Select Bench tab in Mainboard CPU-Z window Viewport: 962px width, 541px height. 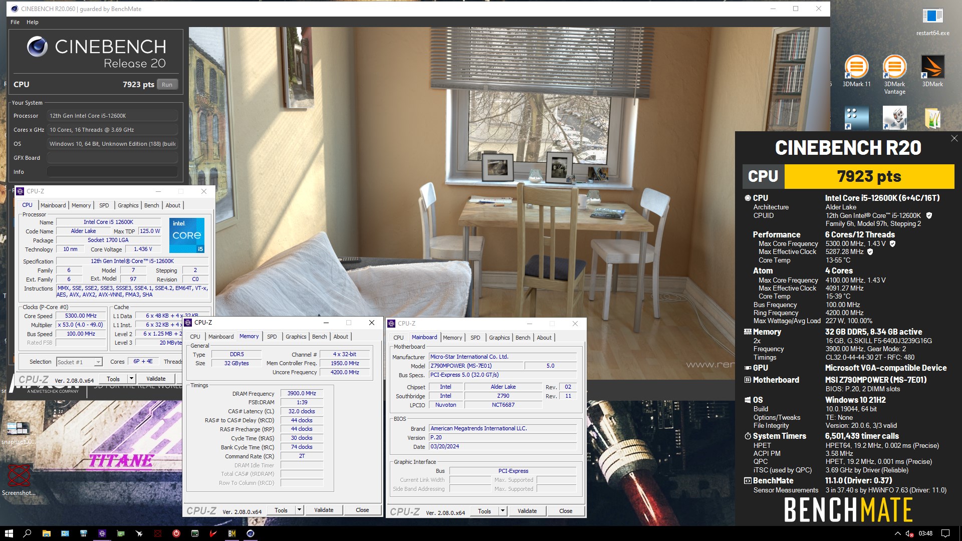(x=523, y=338)
